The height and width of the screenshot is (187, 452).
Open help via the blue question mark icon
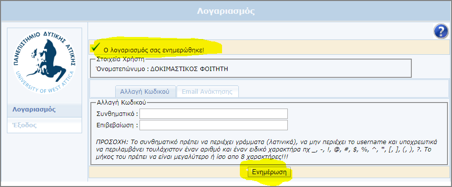441,32
